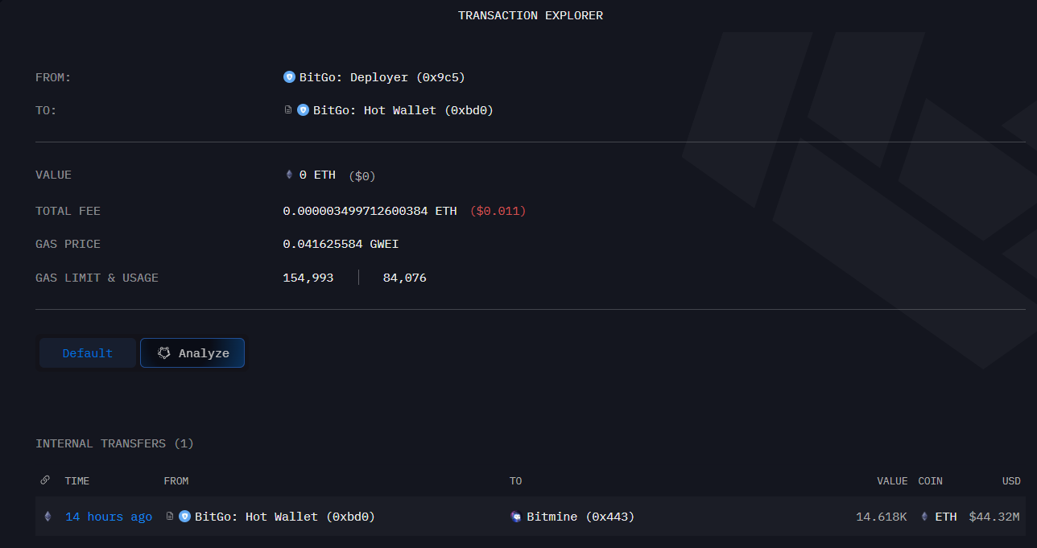This screenshot has height=548, width=1037.
Task: Click the contract document icon in the transfer row
Action: coord(170,517)
